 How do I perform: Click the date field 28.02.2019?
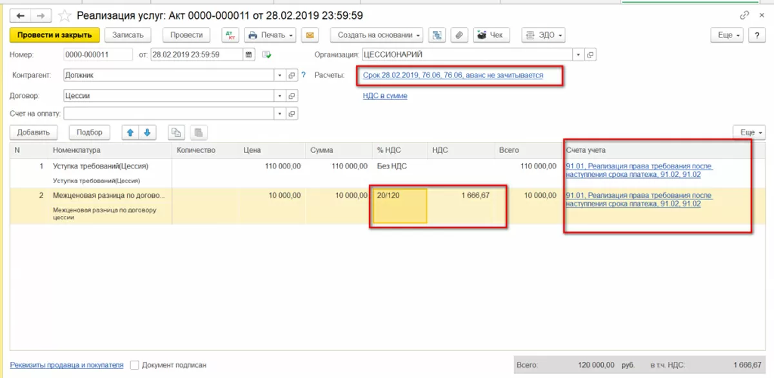[x=197, y=55]
